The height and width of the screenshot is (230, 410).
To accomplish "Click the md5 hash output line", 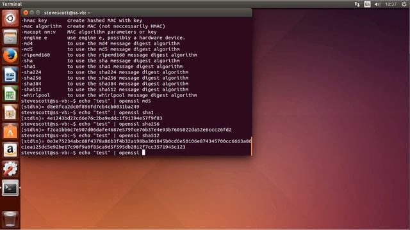I will 80,107.
